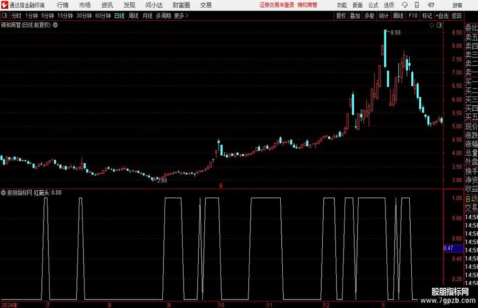Switch to 5分钟 chart period
Viewport: 478px width, 308px height.
(47, 16)
